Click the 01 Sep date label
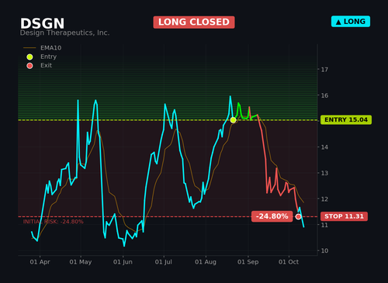Screen dimensions: 388x283 tap(248, 262)
